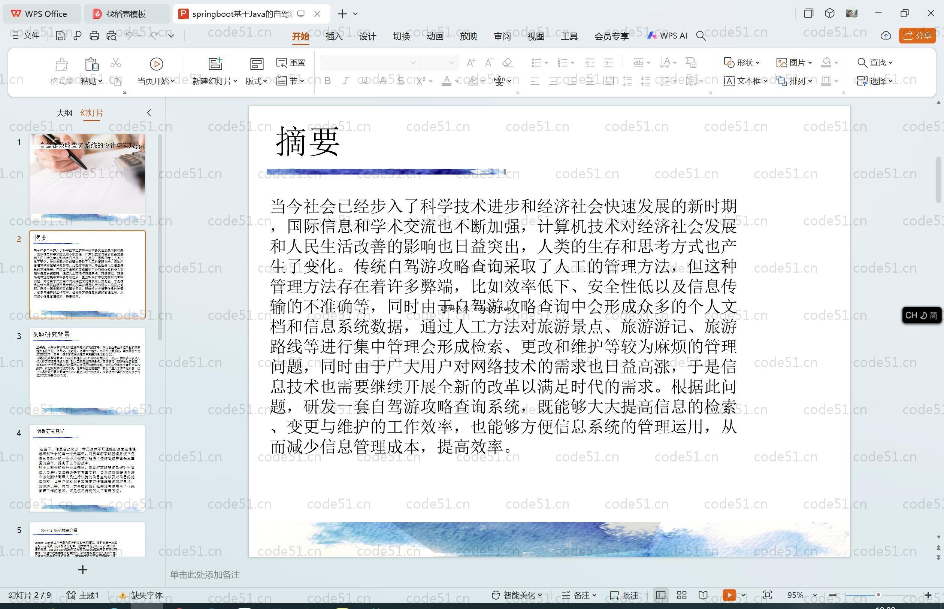Open the 插入 ribbon tab
944x609 pixels.
coord(334,36)
